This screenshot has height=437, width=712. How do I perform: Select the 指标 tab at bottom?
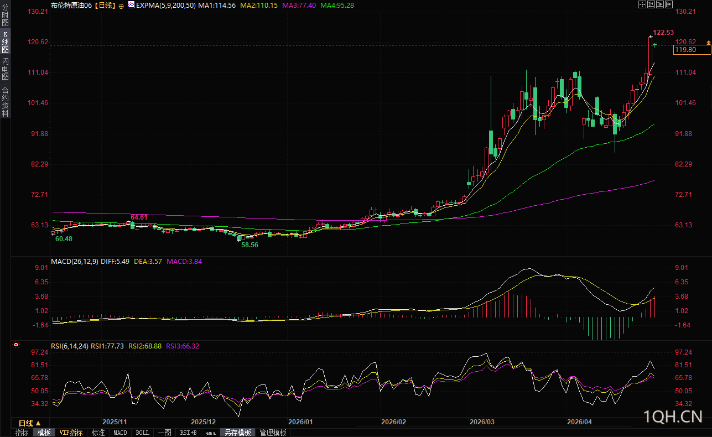pyautogui.click(x=22, y=433)
